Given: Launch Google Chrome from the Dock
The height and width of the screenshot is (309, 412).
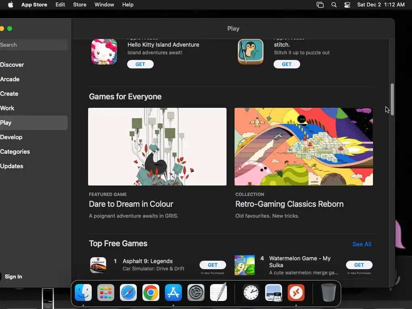Looking at the screenshot, I should tap(151, 293).
